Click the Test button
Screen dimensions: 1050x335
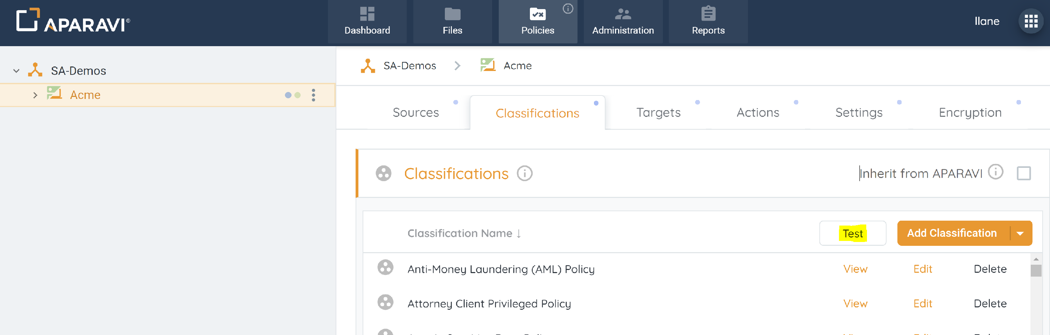[x=852, y=234]
